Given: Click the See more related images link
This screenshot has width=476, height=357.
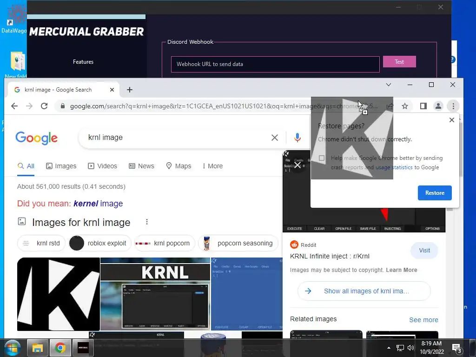Looking at the screenshot, I should coord(423,320).
